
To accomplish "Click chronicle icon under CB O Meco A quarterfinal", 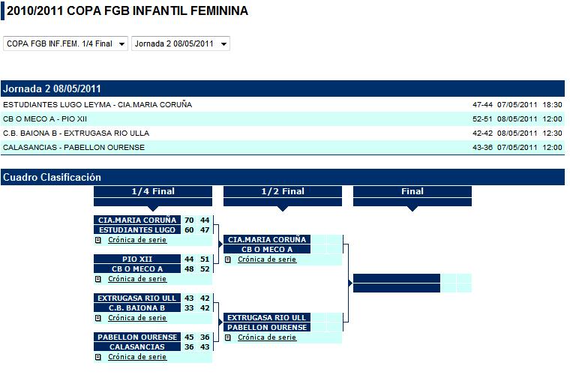I will click(97, 279).
